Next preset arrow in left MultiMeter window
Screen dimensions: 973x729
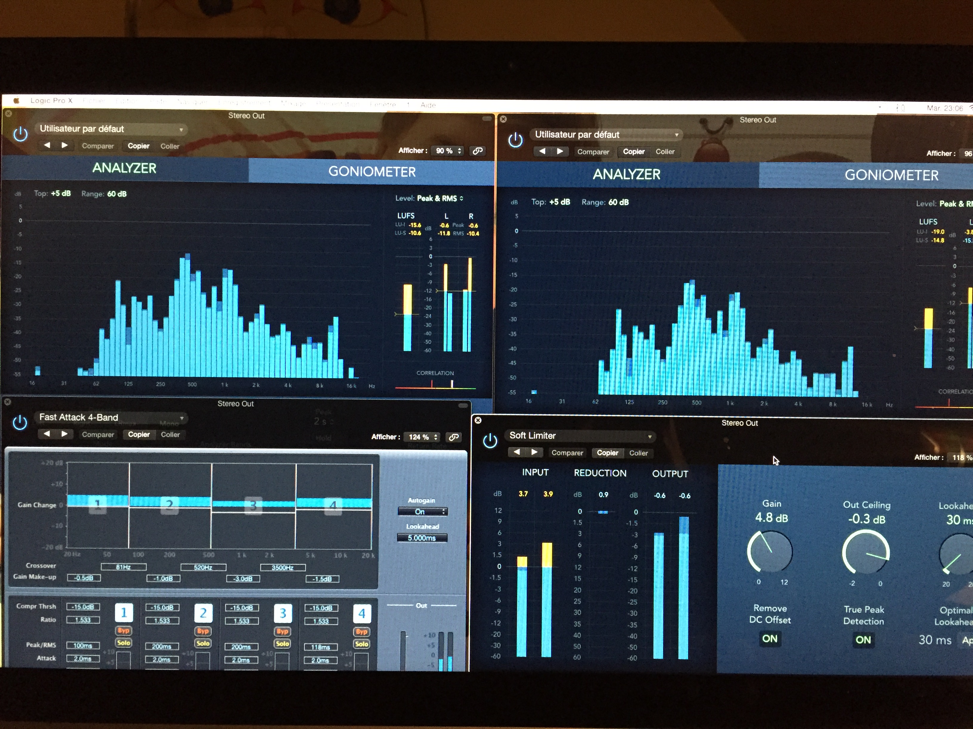(x=65, y=145)
